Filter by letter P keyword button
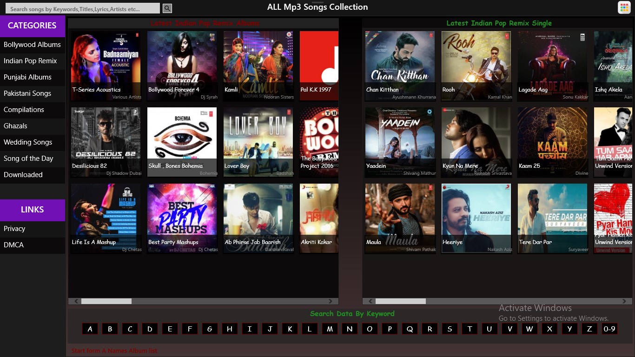This screenshot has height=357, width=635. click(x=390, y=329)
